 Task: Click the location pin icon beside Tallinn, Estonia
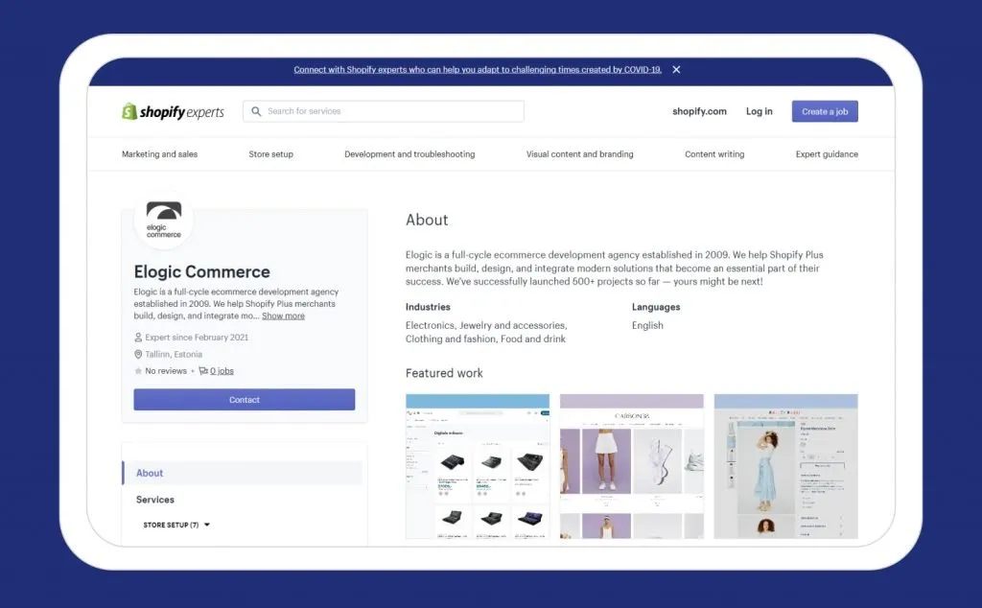click(x=138, y=354)
